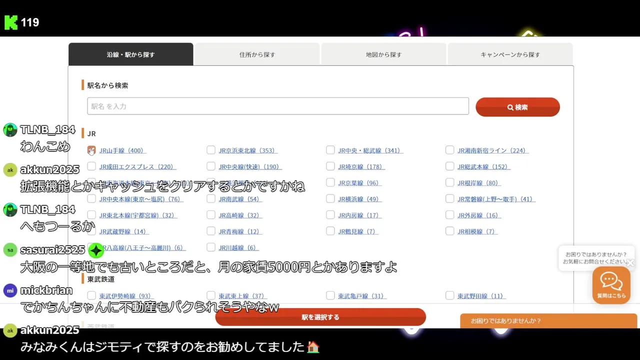Check the JR川越線 checkbox
Viewport: 640px width, 360px height.
click(211, 247)
